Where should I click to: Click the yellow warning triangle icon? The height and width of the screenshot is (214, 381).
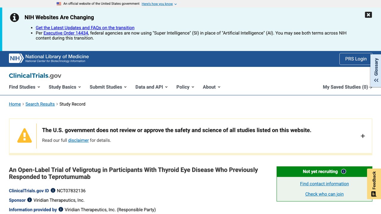[x=24, y=136]
